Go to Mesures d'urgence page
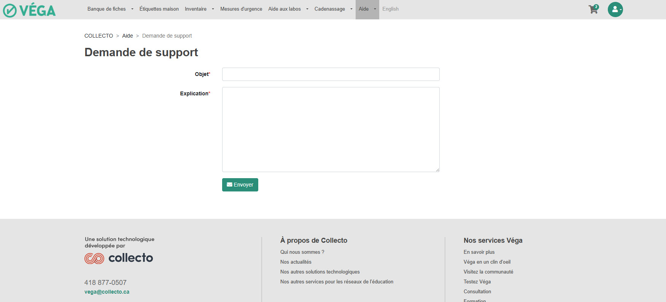Viewport: 666px width, 302px height. pos(241,9)
